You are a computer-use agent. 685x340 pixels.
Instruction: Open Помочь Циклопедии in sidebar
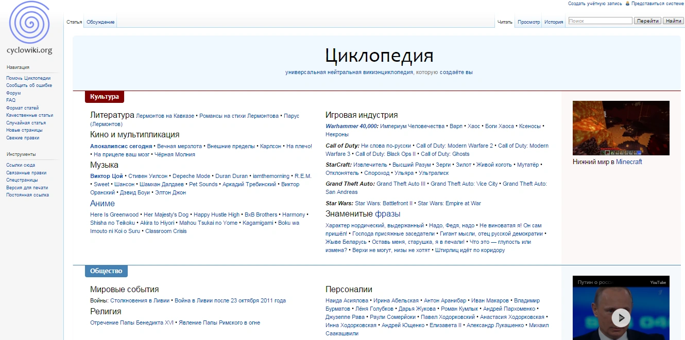pyautogui.click(x=28, y=78)
